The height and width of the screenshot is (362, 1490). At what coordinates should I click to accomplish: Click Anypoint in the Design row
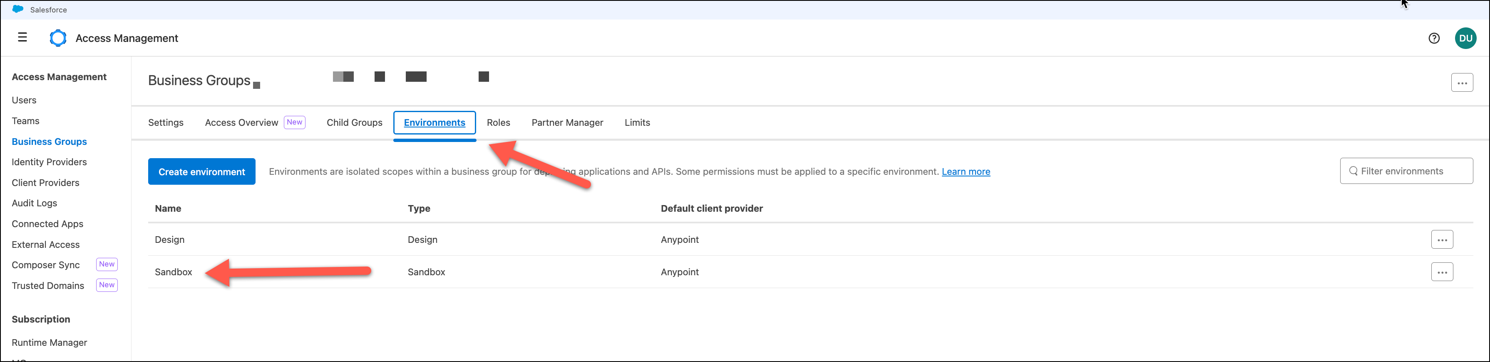[680, 240]
